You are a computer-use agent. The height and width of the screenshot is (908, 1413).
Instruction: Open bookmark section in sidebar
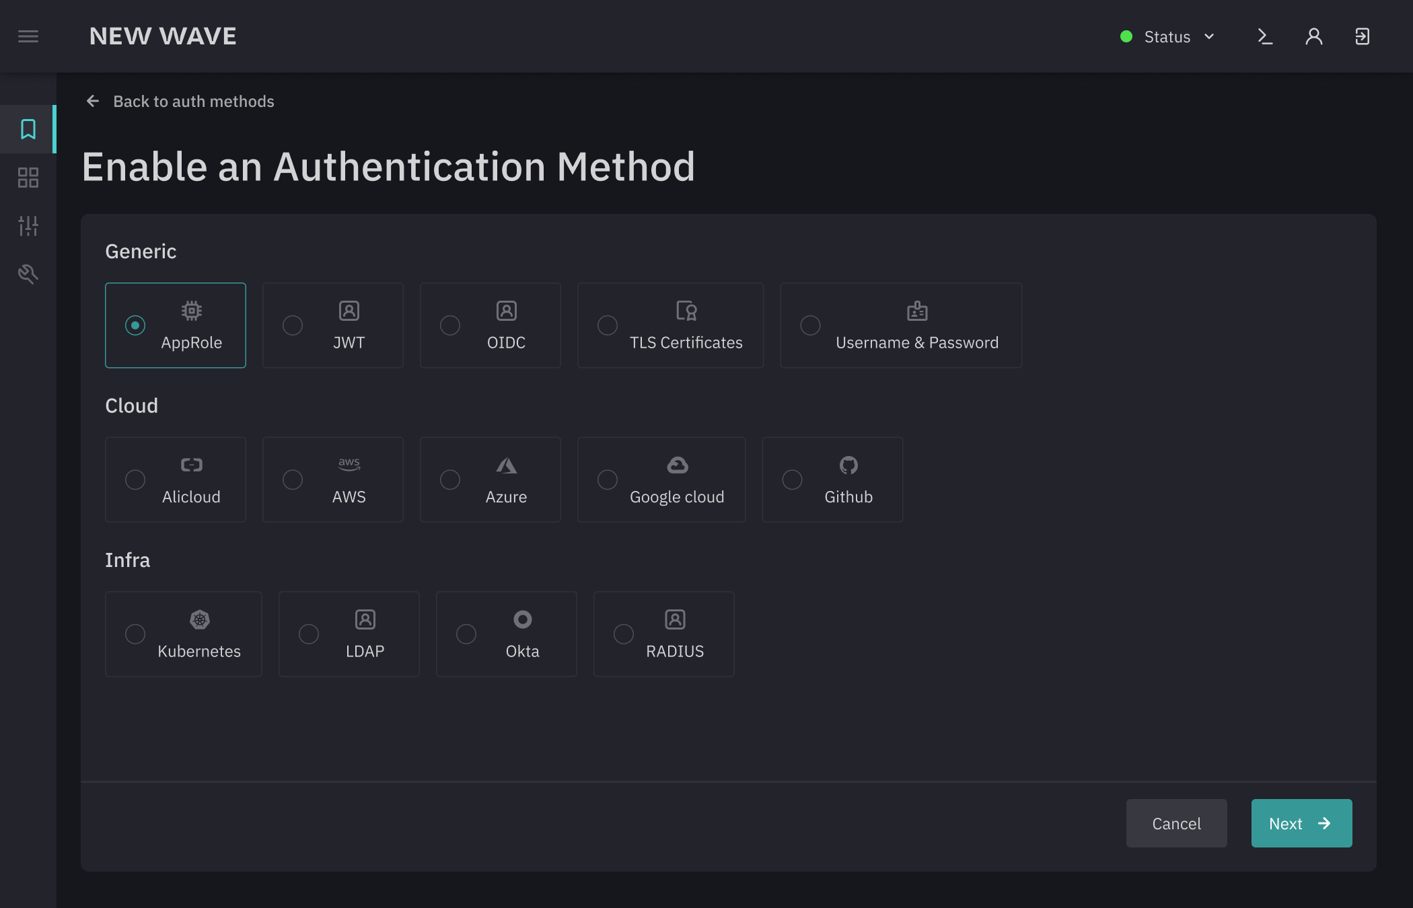(x=28, y=129)
